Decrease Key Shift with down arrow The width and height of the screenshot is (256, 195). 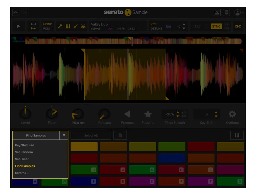pos(216,116)
